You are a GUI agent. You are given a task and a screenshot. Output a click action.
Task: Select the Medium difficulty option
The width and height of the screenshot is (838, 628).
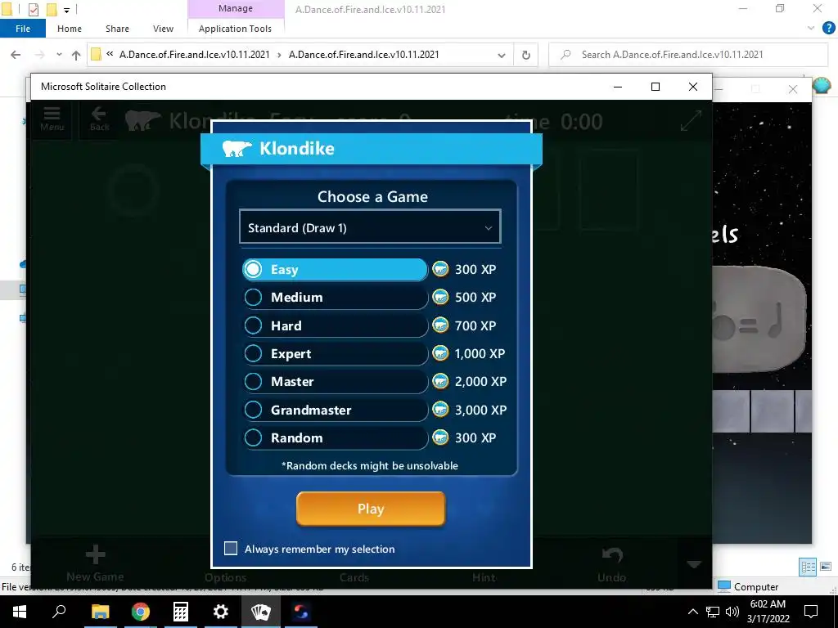pos(335,298)
